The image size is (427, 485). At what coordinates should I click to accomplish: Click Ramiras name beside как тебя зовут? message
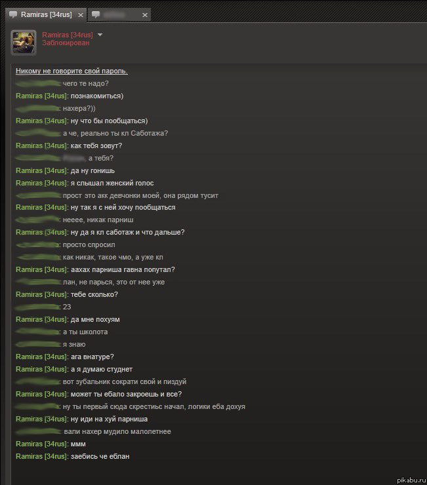pos(41,145)
